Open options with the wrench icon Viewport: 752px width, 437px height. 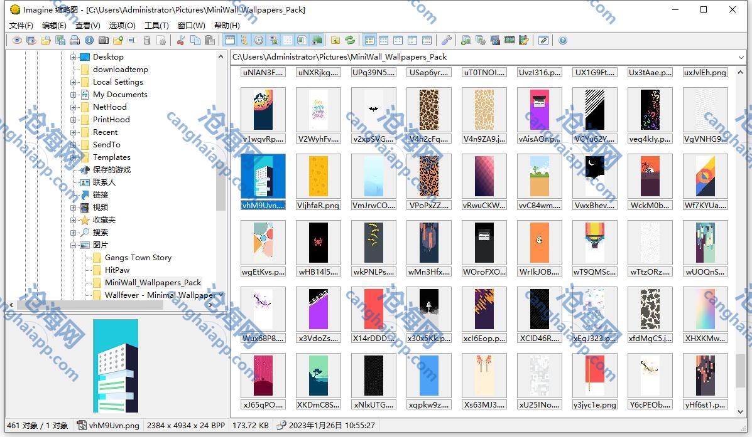[447, 41]
